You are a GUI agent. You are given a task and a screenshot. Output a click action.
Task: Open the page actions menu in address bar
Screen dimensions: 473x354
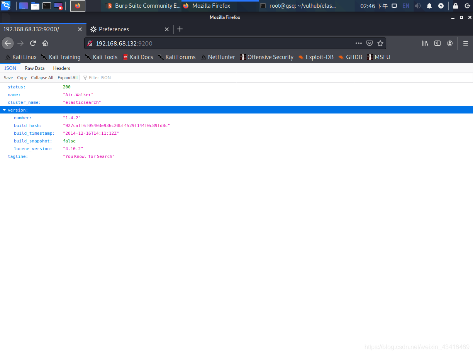click(358, 43)
